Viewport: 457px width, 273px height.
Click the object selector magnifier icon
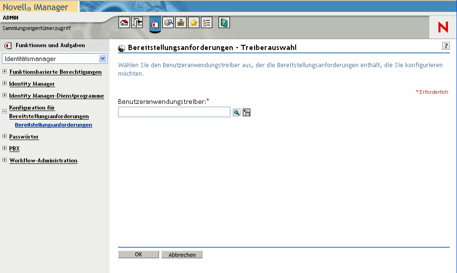click(x=237, y=112)
